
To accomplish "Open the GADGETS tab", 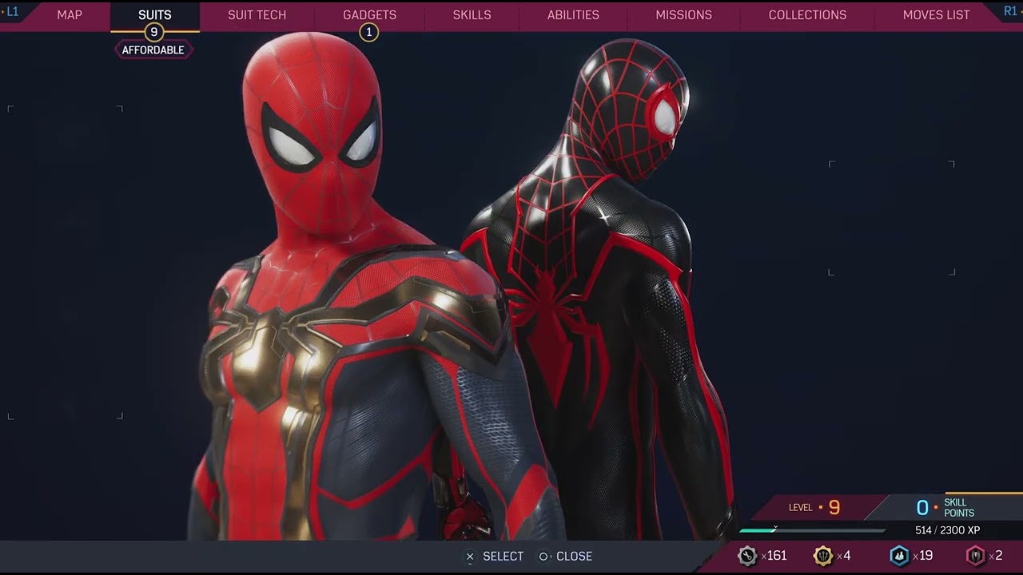I will pyautogui.click(x=369, y=15).
